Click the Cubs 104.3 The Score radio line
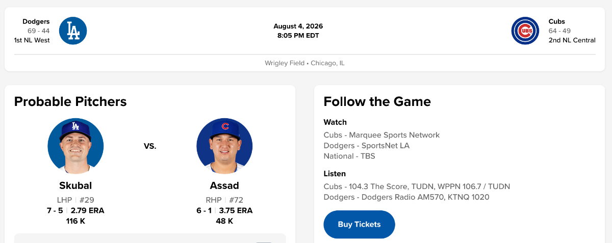The image size is (612, 243). pyautogui.click(x=417, y=186)
